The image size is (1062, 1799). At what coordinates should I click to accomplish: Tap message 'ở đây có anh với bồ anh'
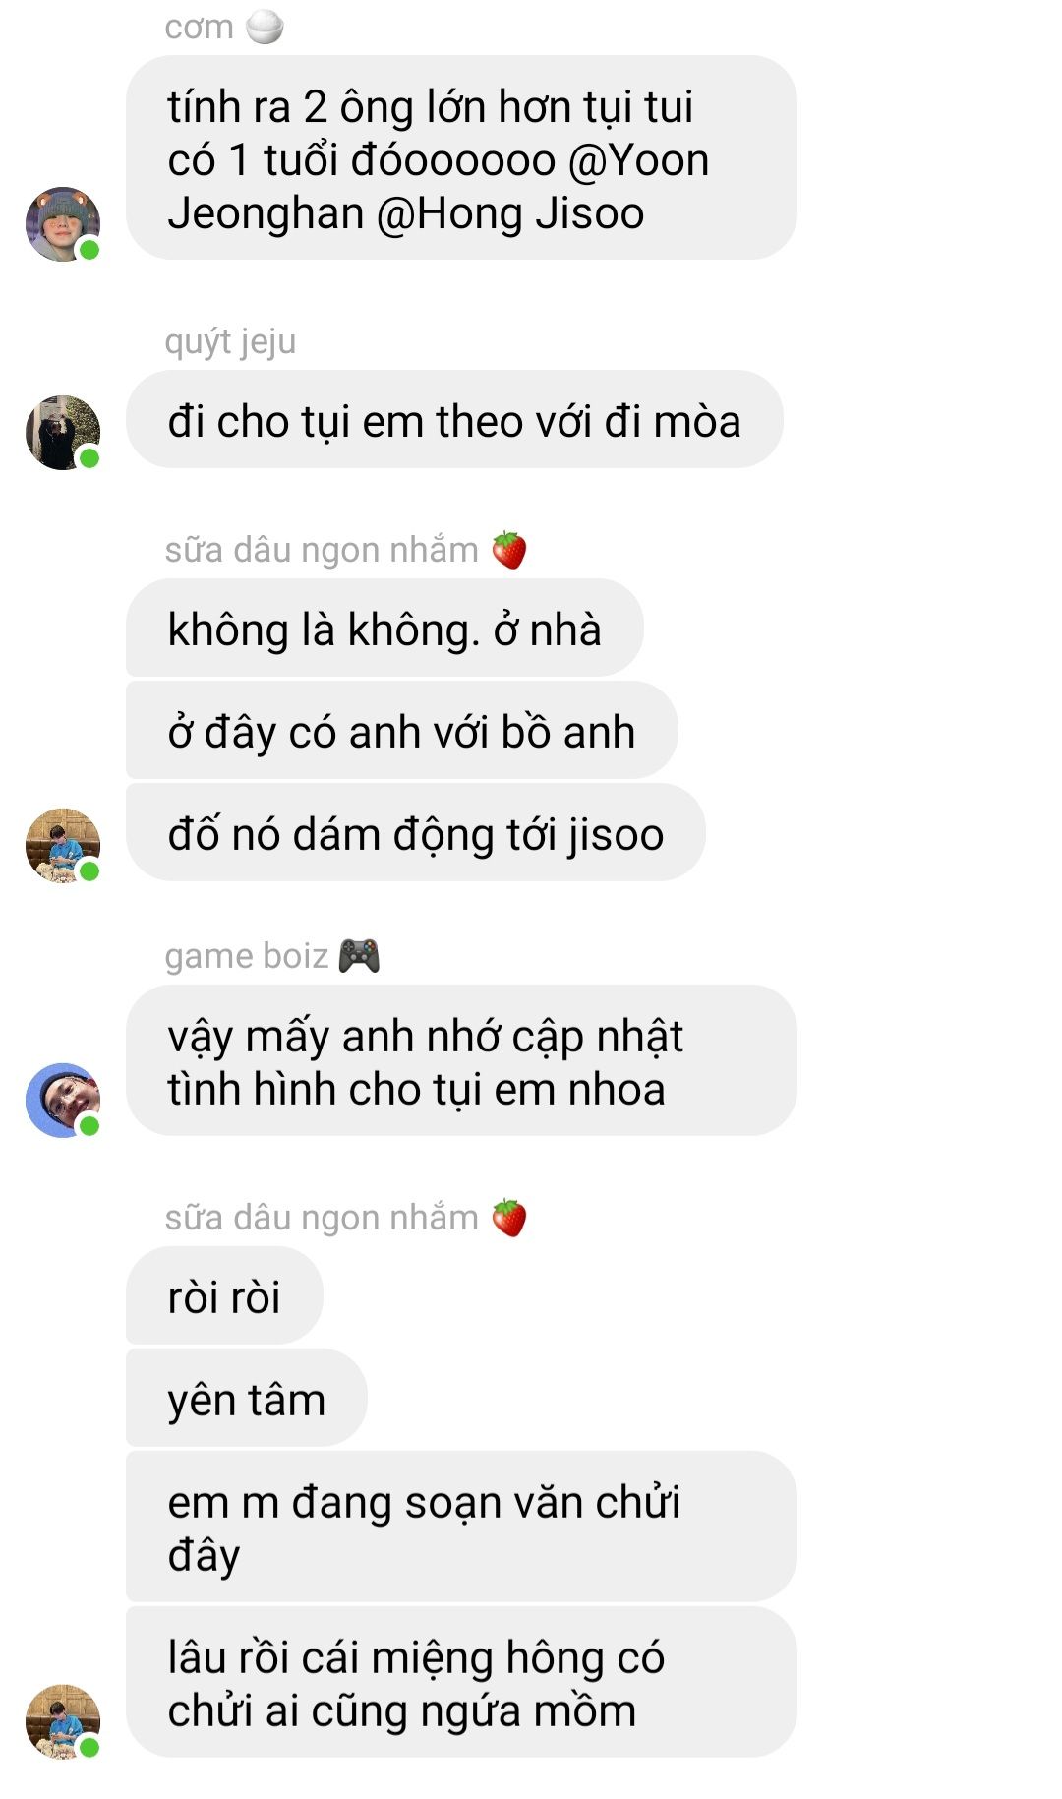coord(401,731)
